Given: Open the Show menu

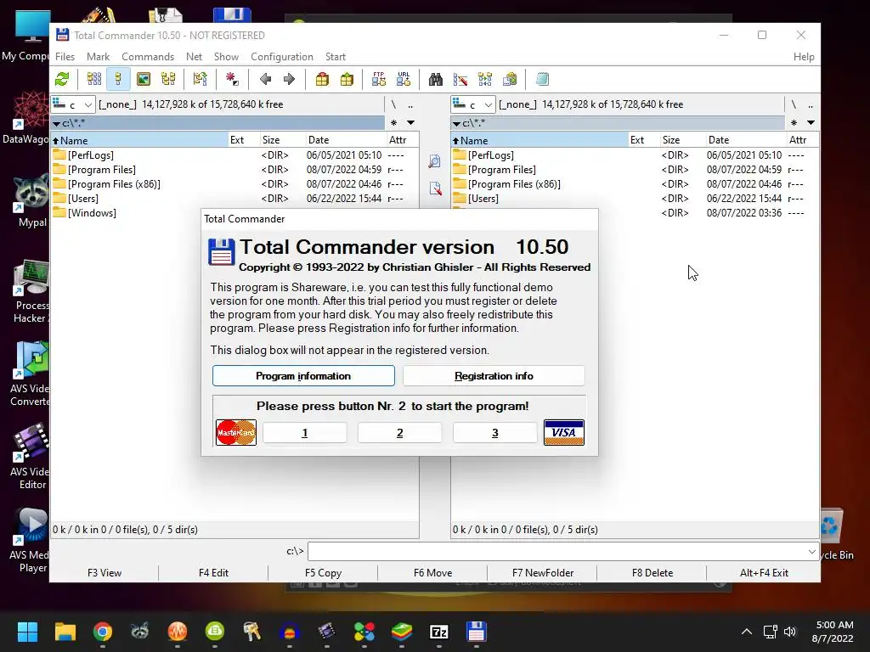Looking at the screenshot, I should coord(226,57).
